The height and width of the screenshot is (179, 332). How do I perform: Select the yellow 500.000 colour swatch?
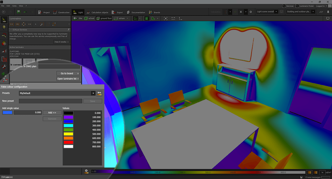[x=68, y=135]
